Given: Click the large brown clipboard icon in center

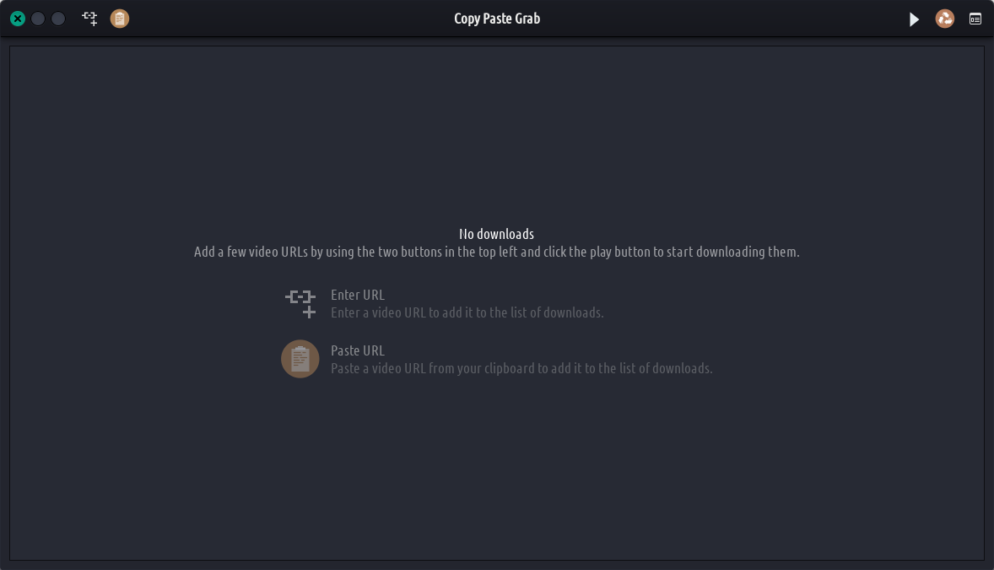Looking at the screenshot, I should click(300, 359).
